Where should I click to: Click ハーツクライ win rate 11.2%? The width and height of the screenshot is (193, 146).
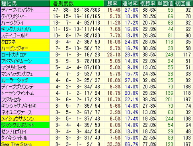[114, 23]
